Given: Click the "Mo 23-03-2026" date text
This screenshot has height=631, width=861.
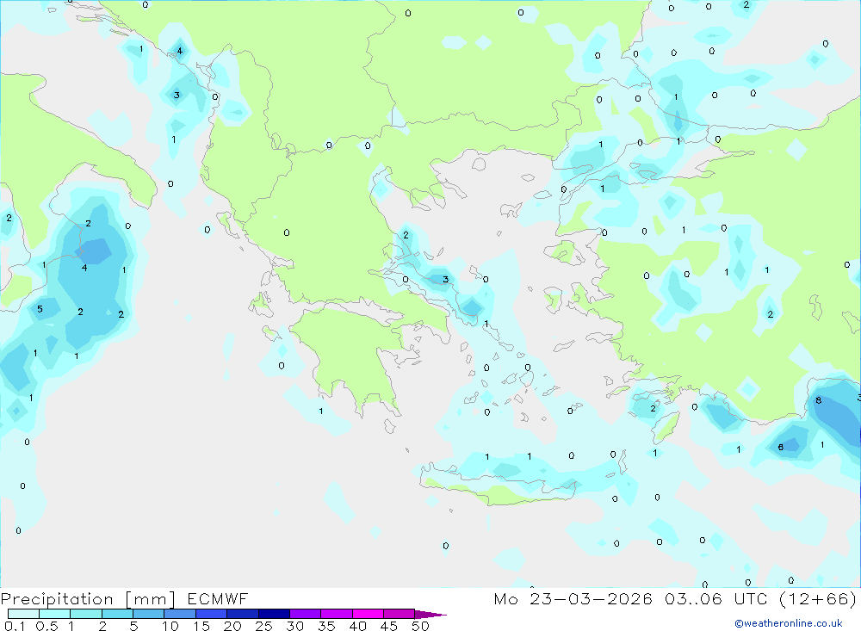Looking at the screenshot, I should click(x=573, y=599).
